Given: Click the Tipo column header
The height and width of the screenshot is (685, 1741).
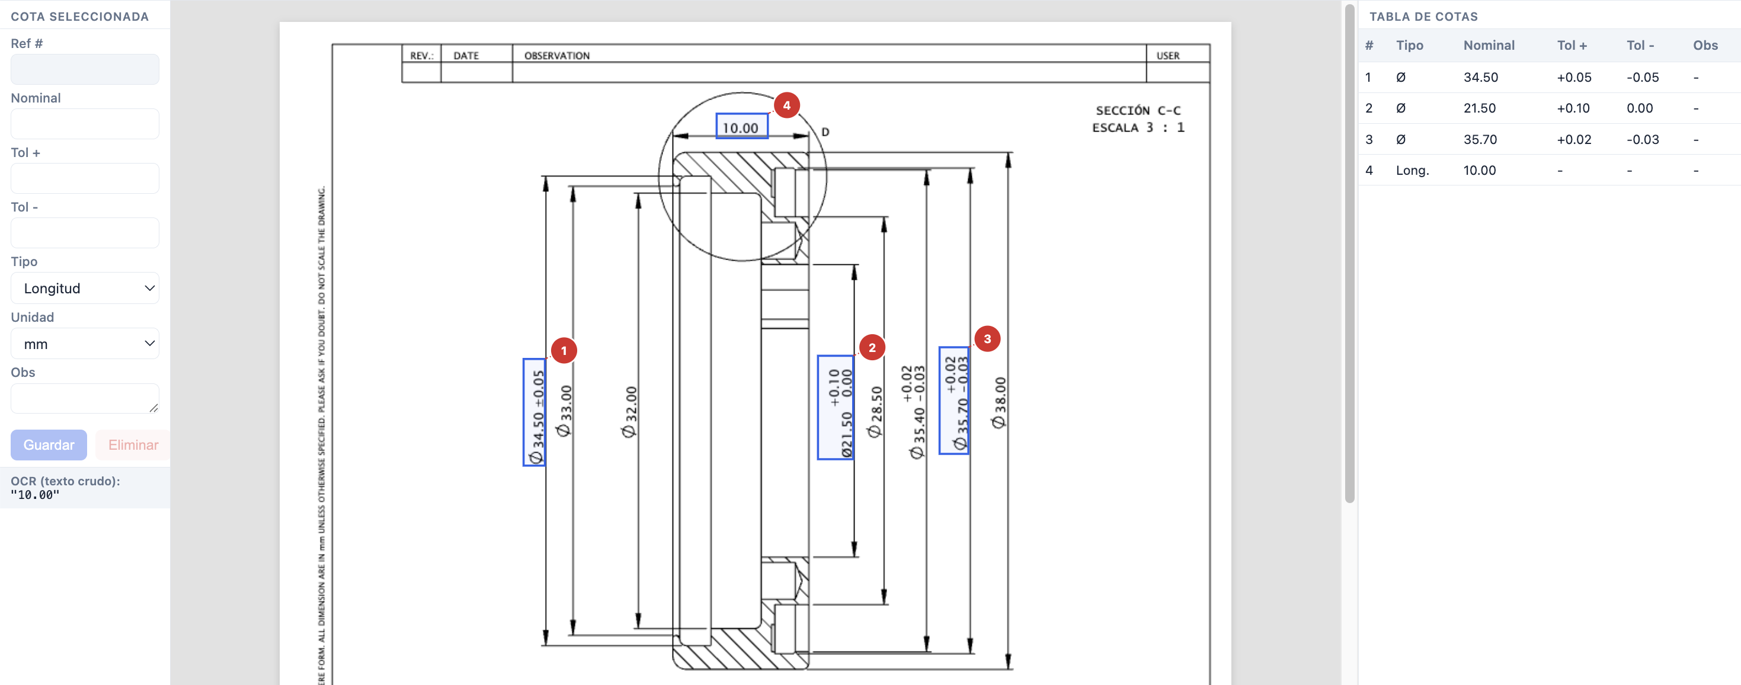Looking at the screenshot, I should [1409, 45].
